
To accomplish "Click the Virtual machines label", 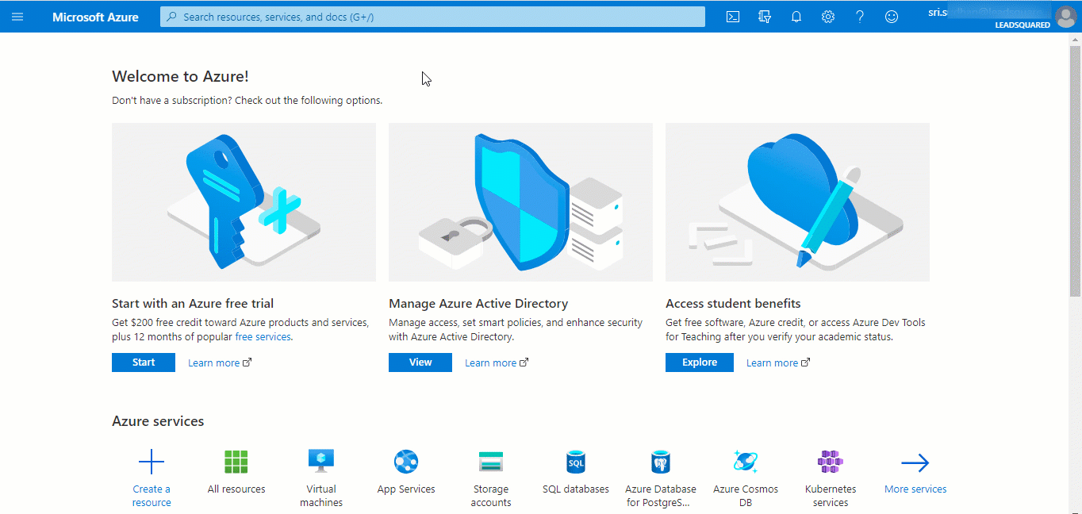I will click(321, 496).
